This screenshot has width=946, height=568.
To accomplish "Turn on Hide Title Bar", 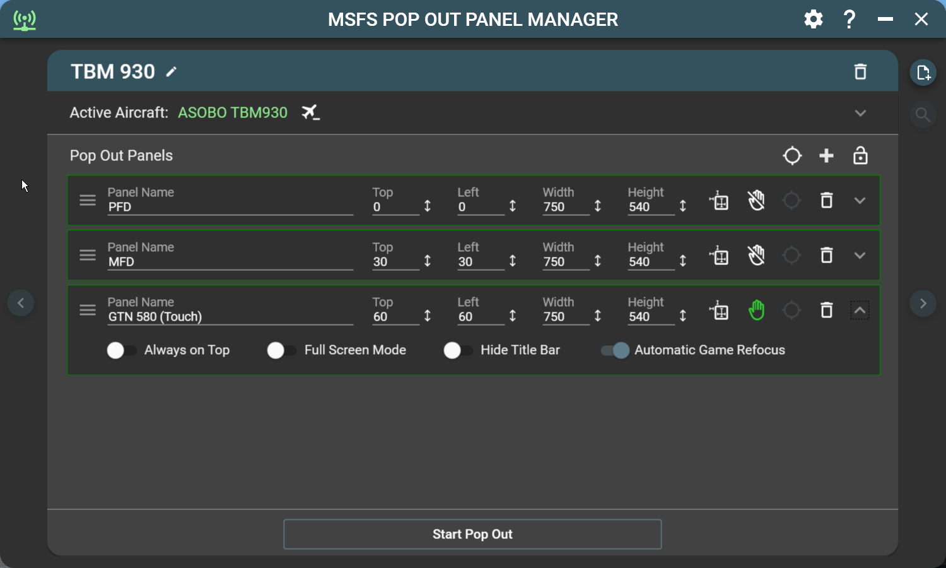I will pos(458,350).
